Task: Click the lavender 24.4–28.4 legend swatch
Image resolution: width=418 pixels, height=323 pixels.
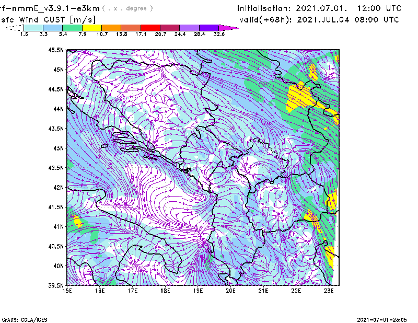Action: 190,28
